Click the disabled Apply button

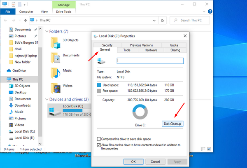point(177,162)
